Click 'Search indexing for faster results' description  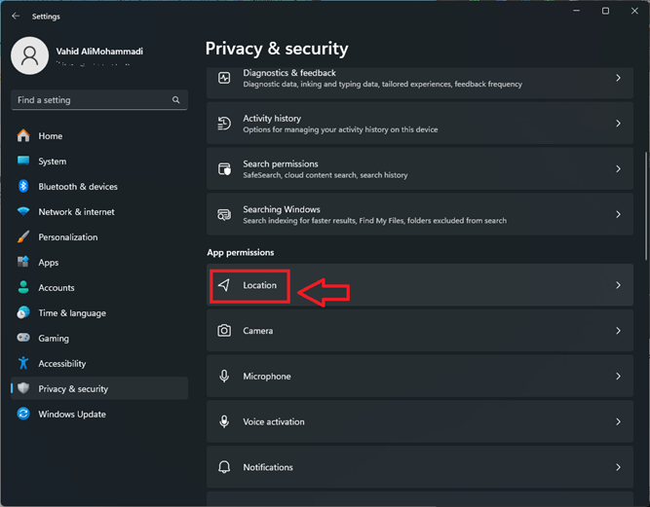coord(375,221)
